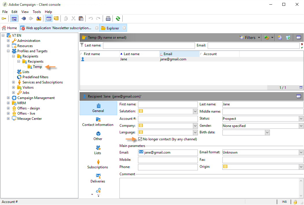Select the Temp folder in the tree
The height and width of the screenshot is (205, 304).
click(37, 67)
